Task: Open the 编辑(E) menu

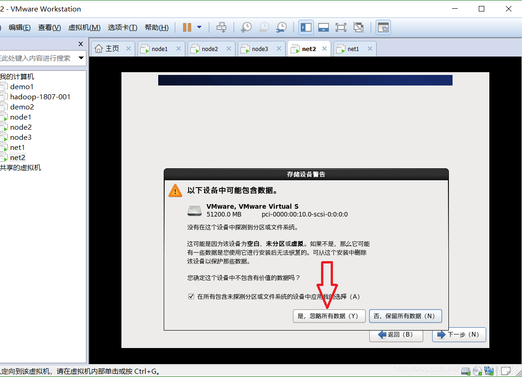Action: (x=20, y=28)
